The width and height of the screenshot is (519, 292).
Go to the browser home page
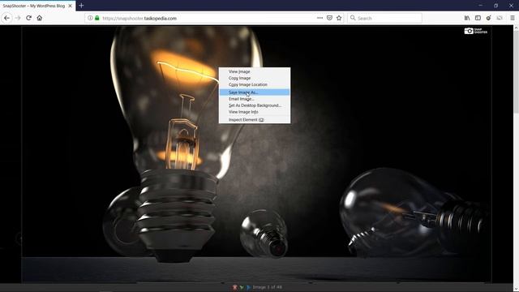(40, 18)
